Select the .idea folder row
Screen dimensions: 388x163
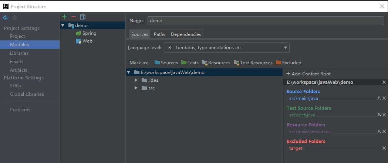click(204, 80)
